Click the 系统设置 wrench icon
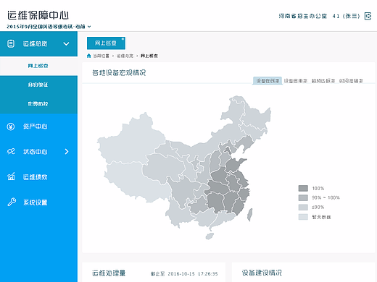The image size is (377, 282). pyautogui.click(x=12, y=202)
